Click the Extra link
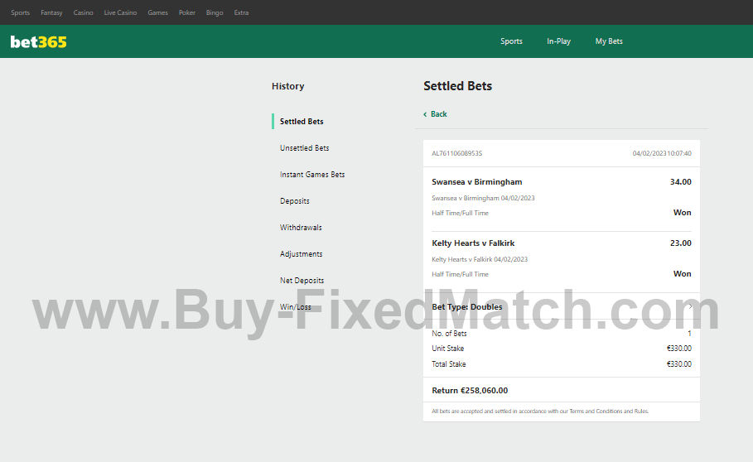 (241, 12)
